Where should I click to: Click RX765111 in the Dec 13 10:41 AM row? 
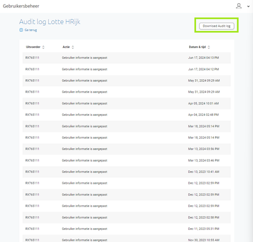pyautogui.click(x=32, y=172)
